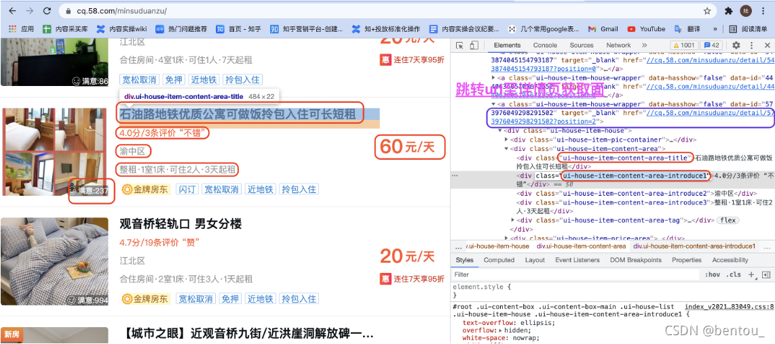This screenshot has width=775, height=344.
Task: Reload the page with the refresh icon
Action: coord(47,10)
